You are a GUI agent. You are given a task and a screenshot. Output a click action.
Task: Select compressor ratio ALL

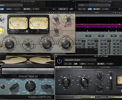111,88
